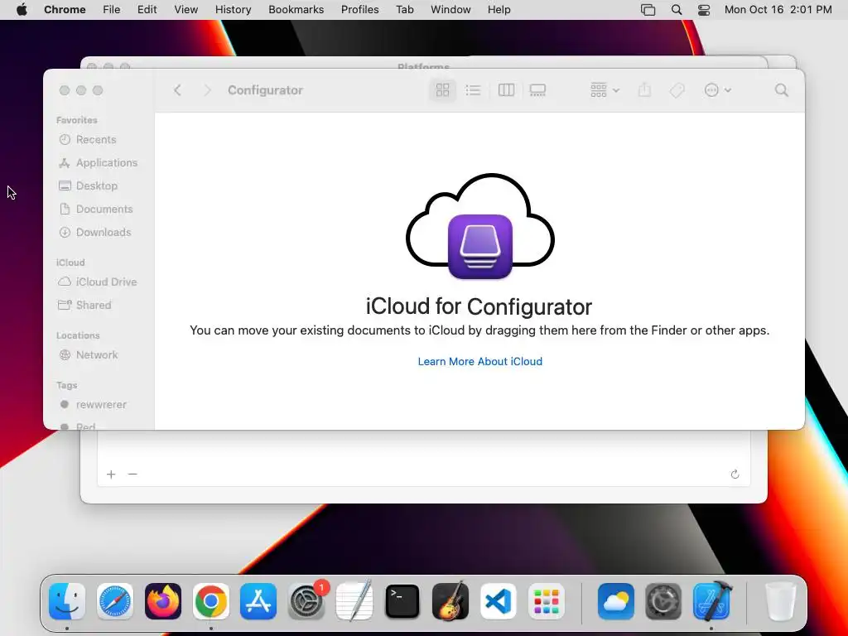Image resolution: width=848 pixels, height=636 pixels.
Task: Click the Apple Configurator cloud icon
Action: (480, 227)
